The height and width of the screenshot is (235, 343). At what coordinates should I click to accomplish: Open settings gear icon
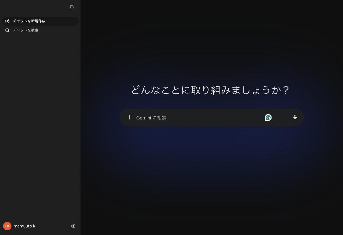73,226
